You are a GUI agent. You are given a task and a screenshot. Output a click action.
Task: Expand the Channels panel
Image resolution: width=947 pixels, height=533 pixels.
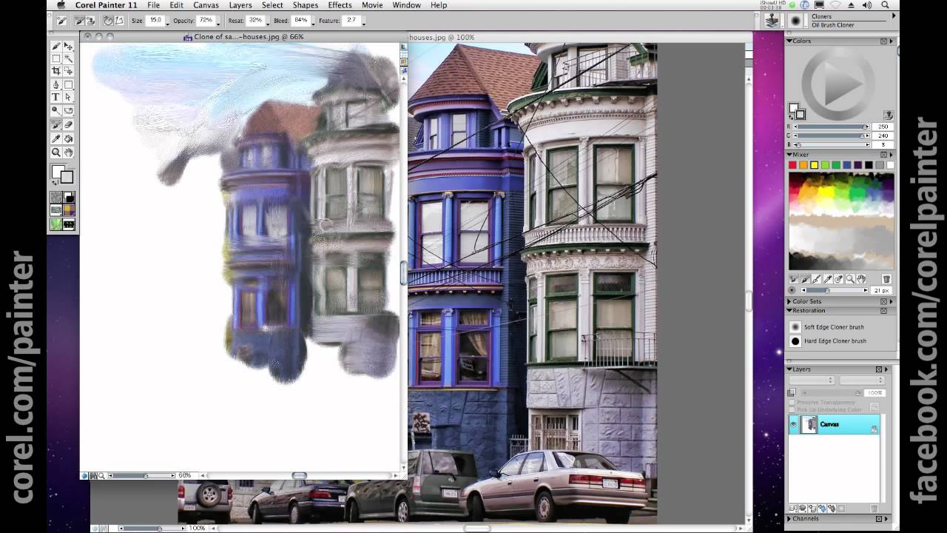pos(789,518)
